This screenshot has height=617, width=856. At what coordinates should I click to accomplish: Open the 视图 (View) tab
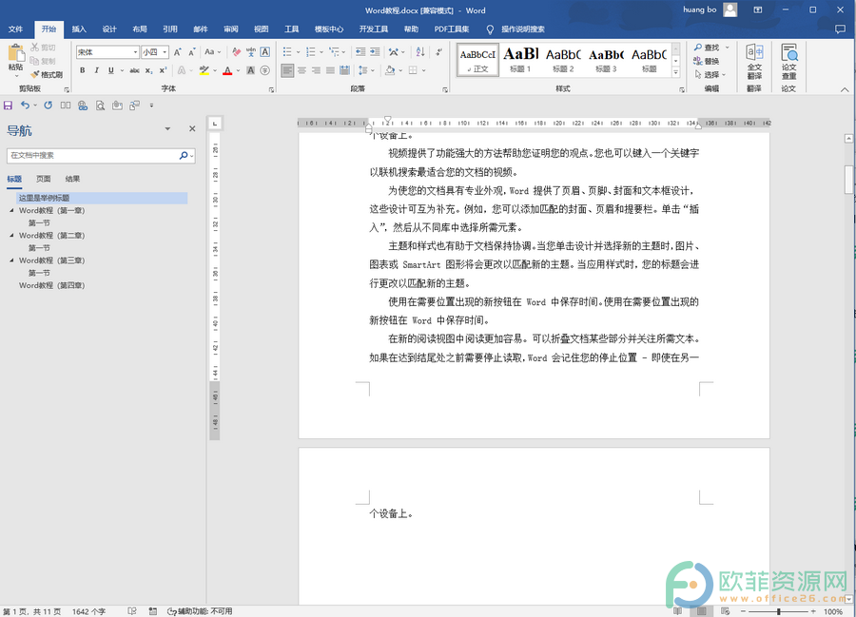pos(261,29)
